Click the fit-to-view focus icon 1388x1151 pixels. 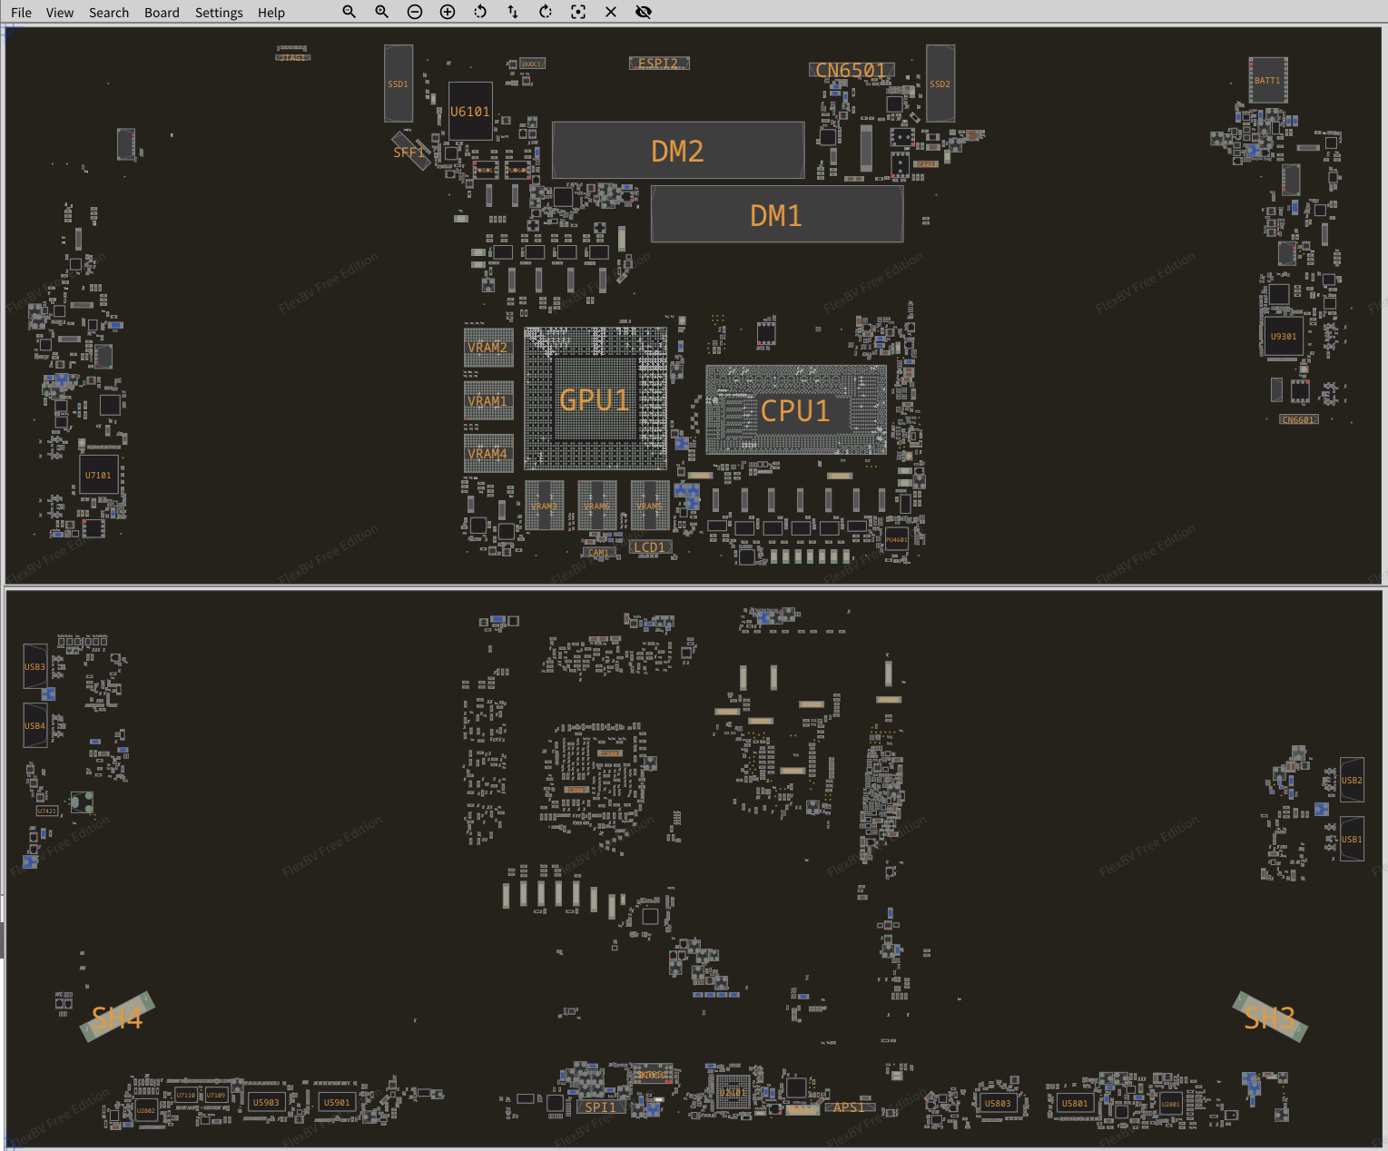click(x=578, y=12)
